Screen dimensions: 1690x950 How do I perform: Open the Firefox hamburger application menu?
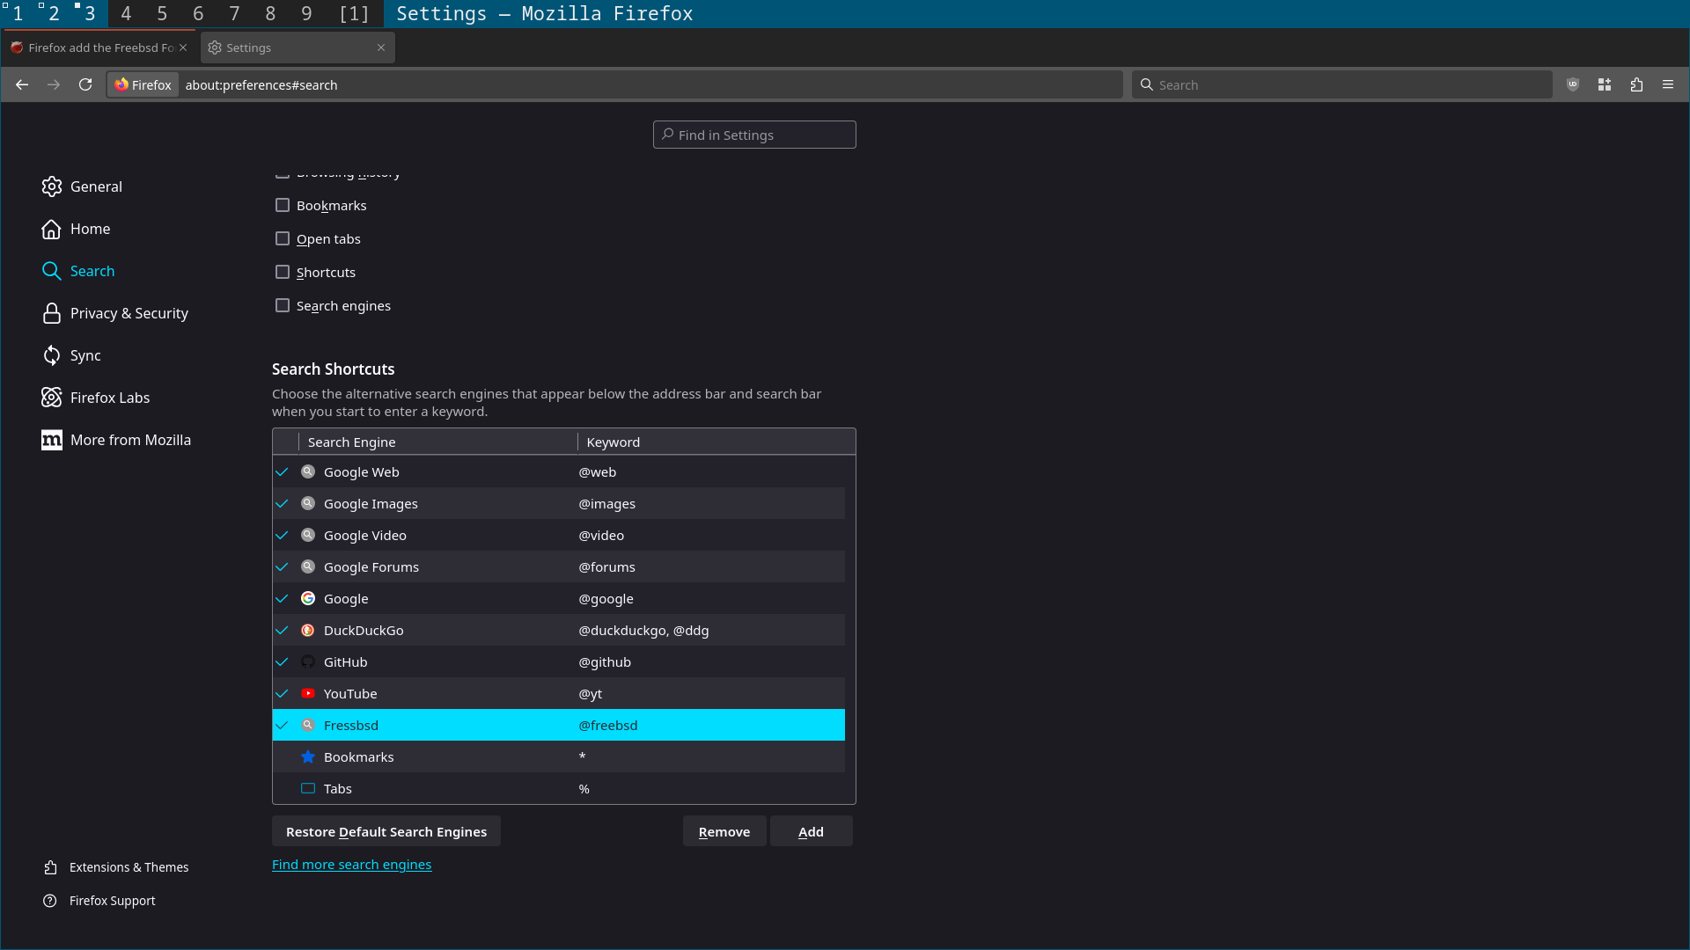pyautogui.click(x=1668, y=84)
